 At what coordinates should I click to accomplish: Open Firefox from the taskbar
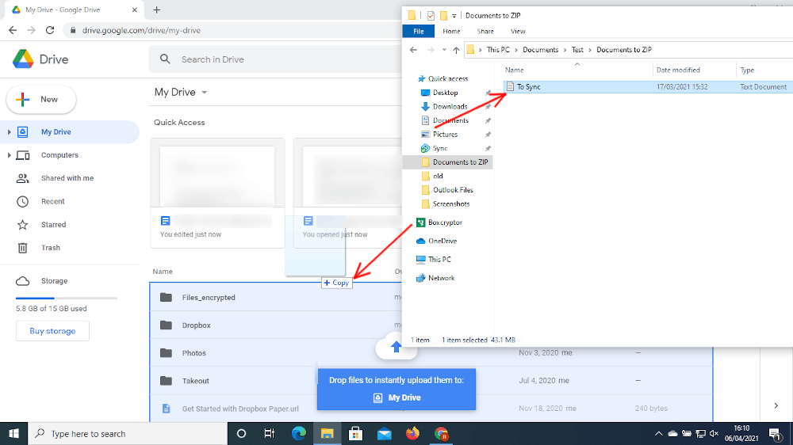pyautogui.click(x=412, y=434)
